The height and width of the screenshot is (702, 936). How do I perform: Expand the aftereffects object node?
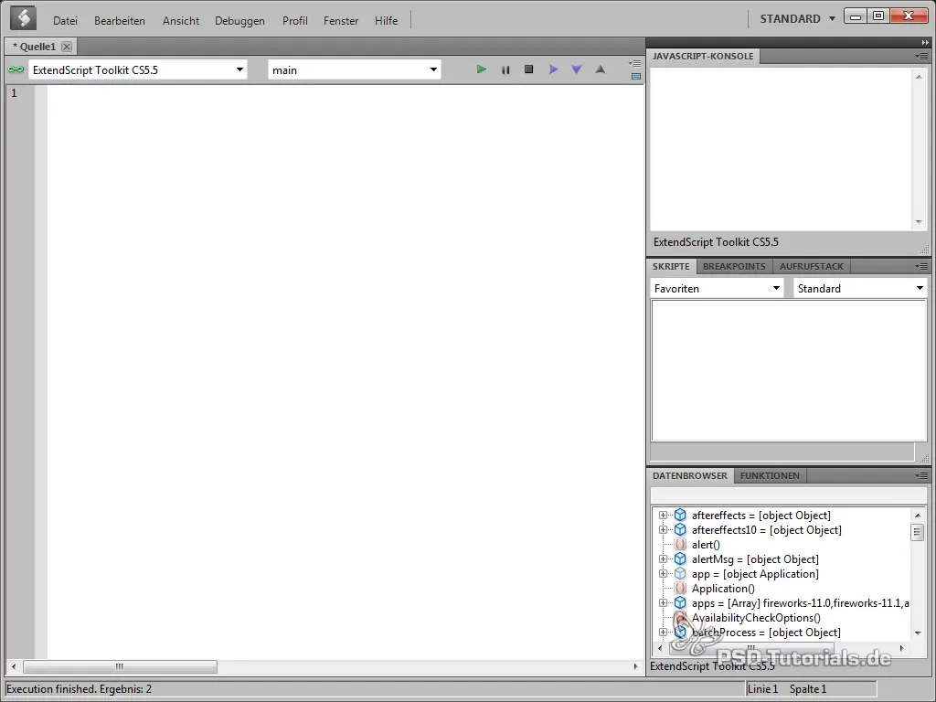[663, 516]
